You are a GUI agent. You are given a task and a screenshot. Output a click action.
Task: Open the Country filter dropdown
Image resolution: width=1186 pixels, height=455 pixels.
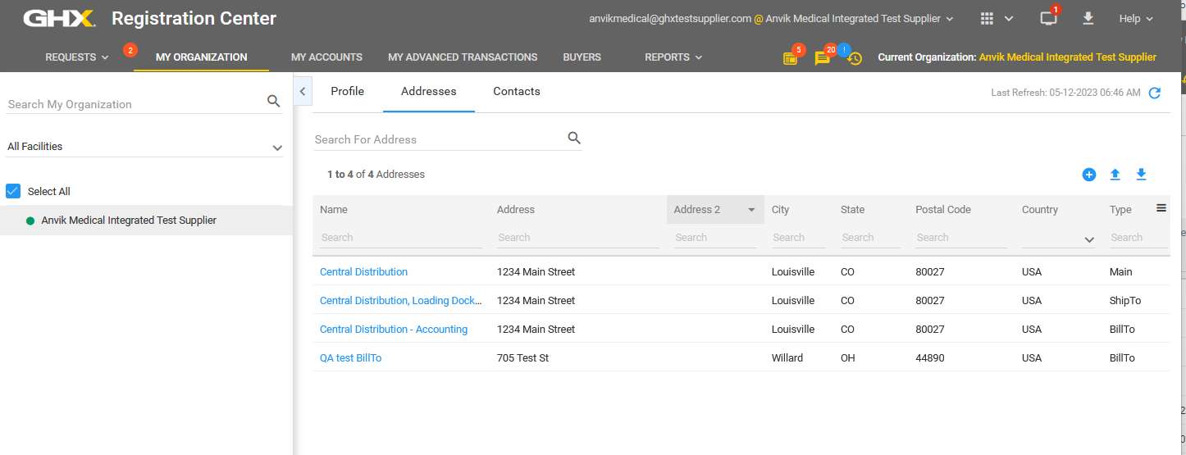coord(1058,239)
